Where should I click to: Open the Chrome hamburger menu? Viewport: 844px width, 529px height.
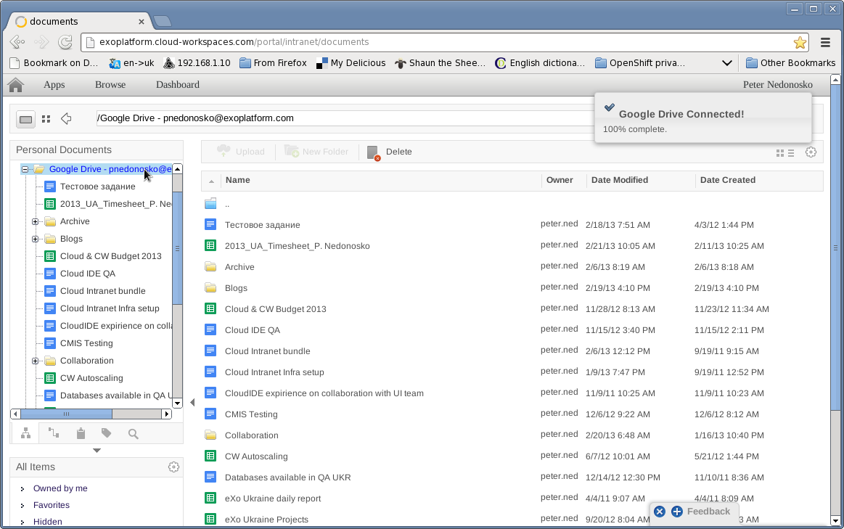825,42
